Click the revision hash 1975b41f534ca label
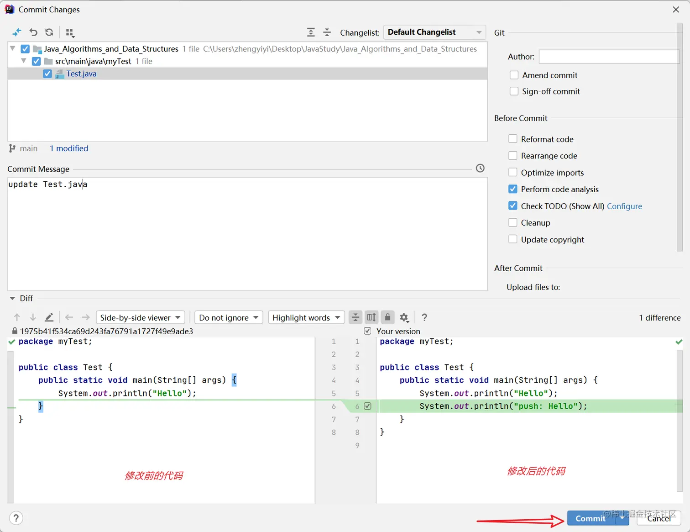The height and width of the screenshot is (532, 690). click(106, 331)
